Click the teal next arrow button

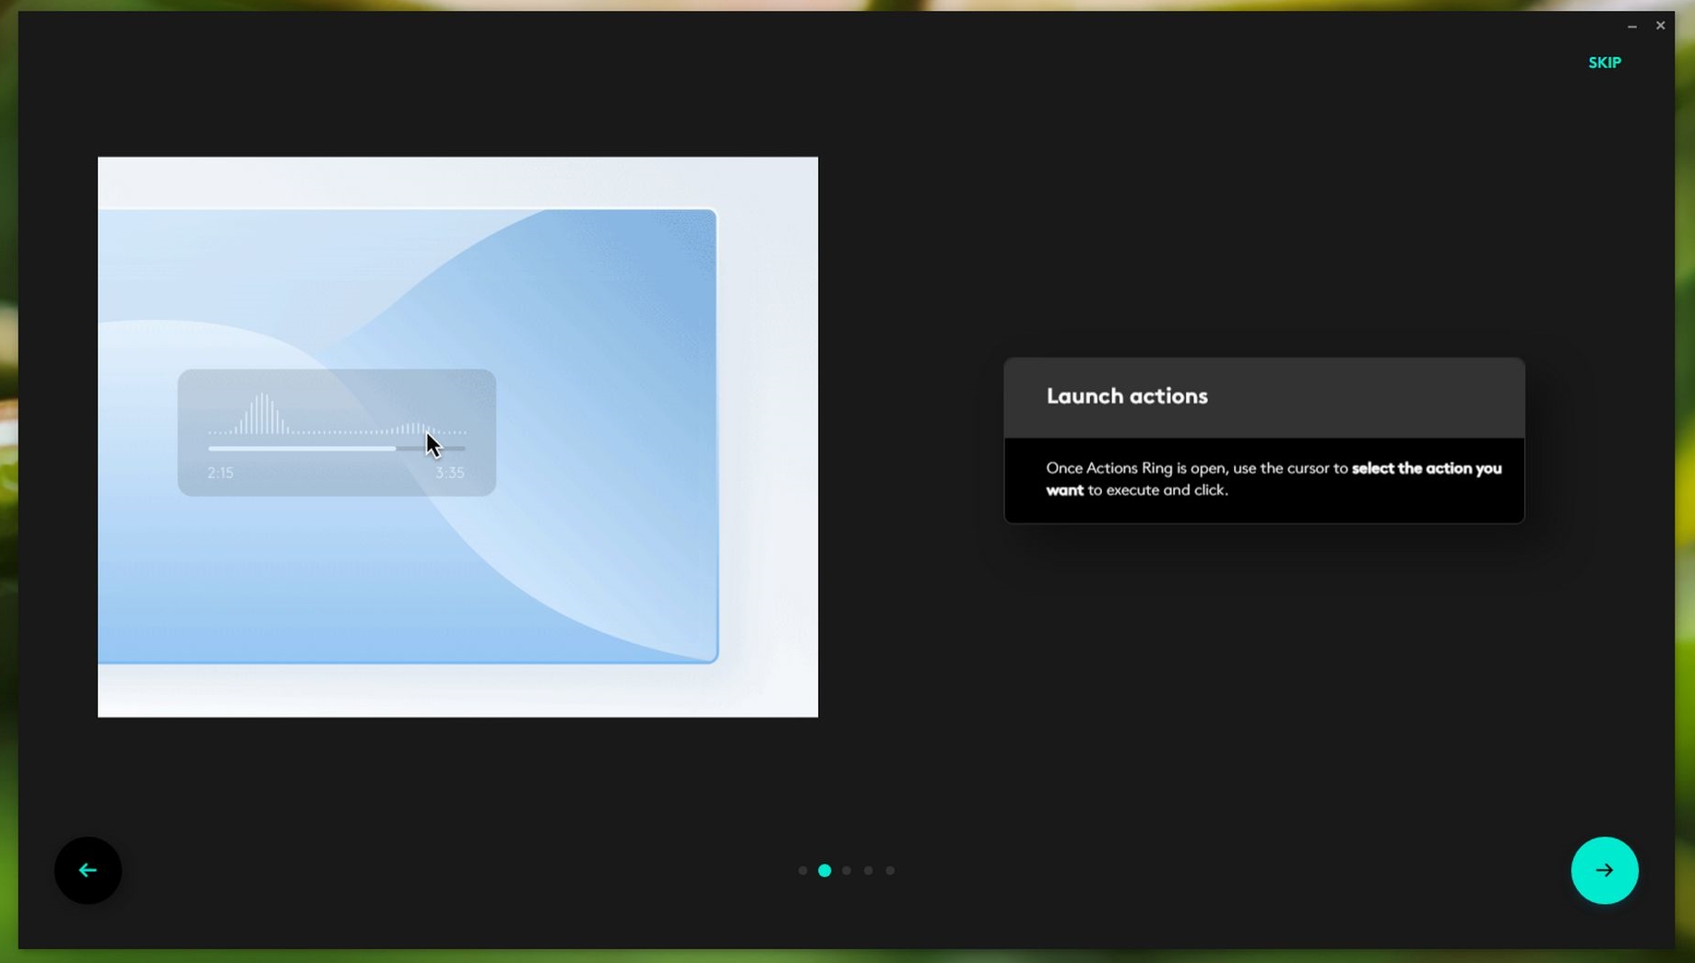pyautogui.click(x=1604, y=870)
